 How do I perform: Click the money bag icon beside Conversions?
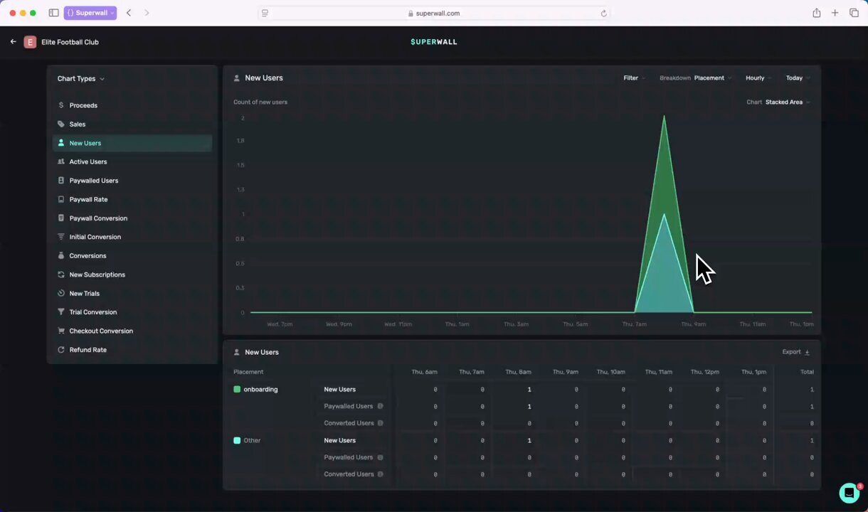point(61,256)
